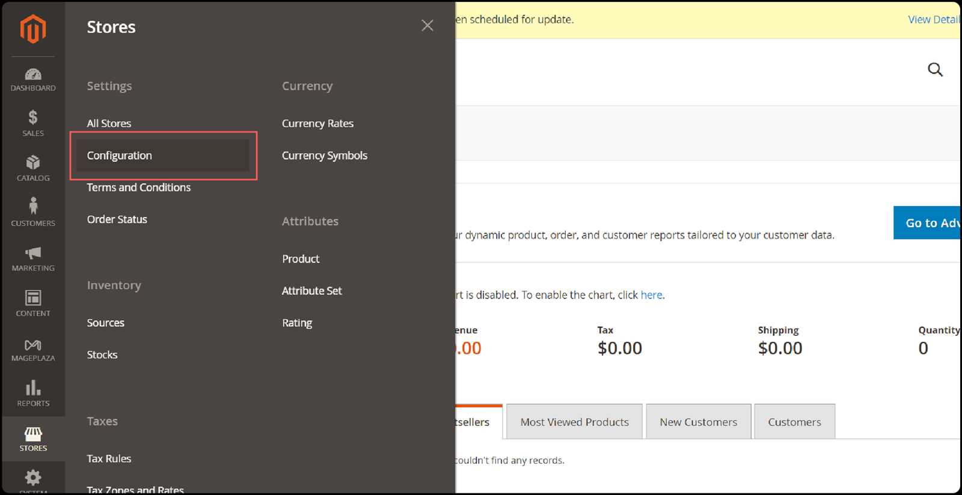The image size is (962, 495).
Task: Open the Sales sidebar menu
Action: (33, 123)
